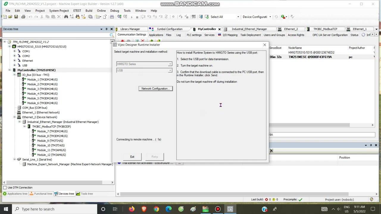The width and height of the screenshot is (381, 214).
Task: Select Machine_Expert_Network_Manager tree item
Action: coord(70,164)
